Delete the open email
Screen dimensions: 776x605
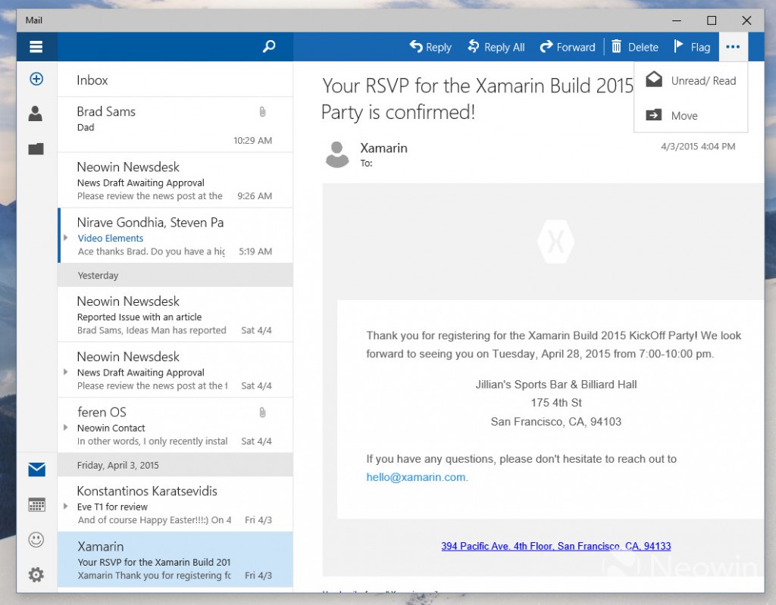pos(634,47)
